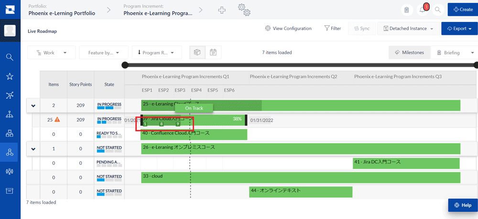Click the orange warning triangle icon
Viewport: 478px width, 219px height.
click(x=57, y=120)
